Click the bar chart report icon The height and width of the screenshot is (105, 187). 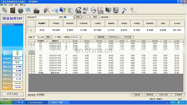101,11
